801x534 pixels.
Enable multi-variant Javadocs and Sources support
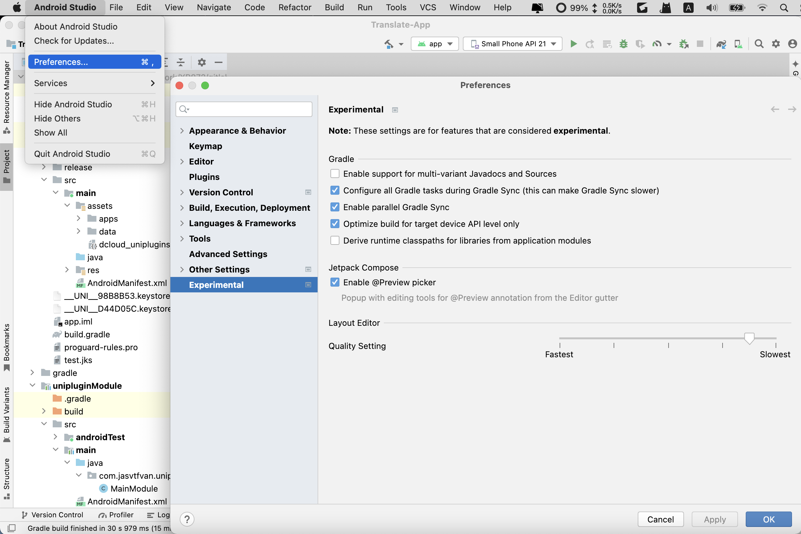pos(335,174)
